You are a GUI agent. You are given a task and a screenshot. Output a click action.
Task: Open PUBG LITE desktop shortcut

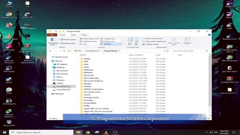coord(27,15)
